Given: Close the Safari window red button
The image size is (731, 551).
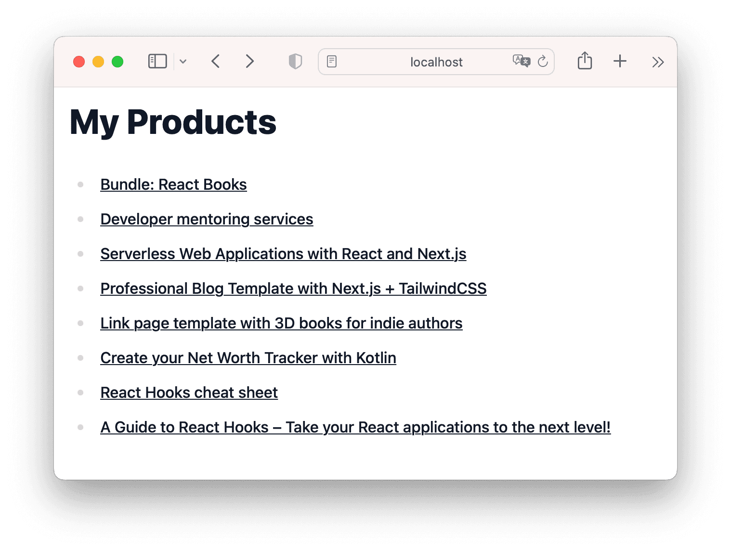Looking at the screenshot, I should click(79, 62).
